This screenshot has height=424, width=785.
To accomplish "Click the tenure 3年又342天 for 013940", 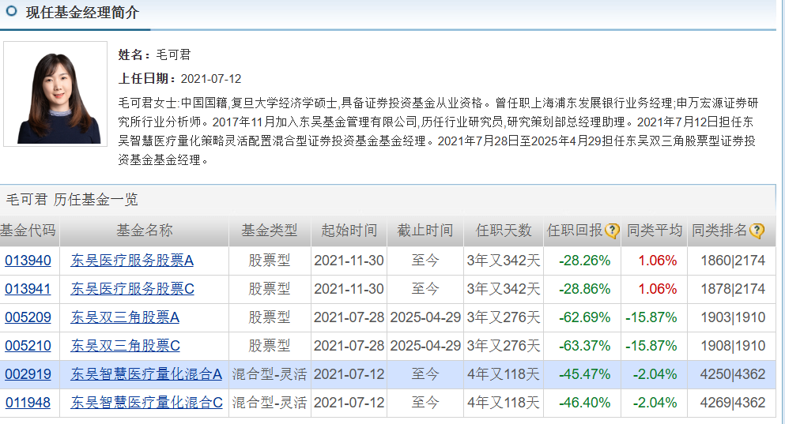I will click(x=504, y=261).
